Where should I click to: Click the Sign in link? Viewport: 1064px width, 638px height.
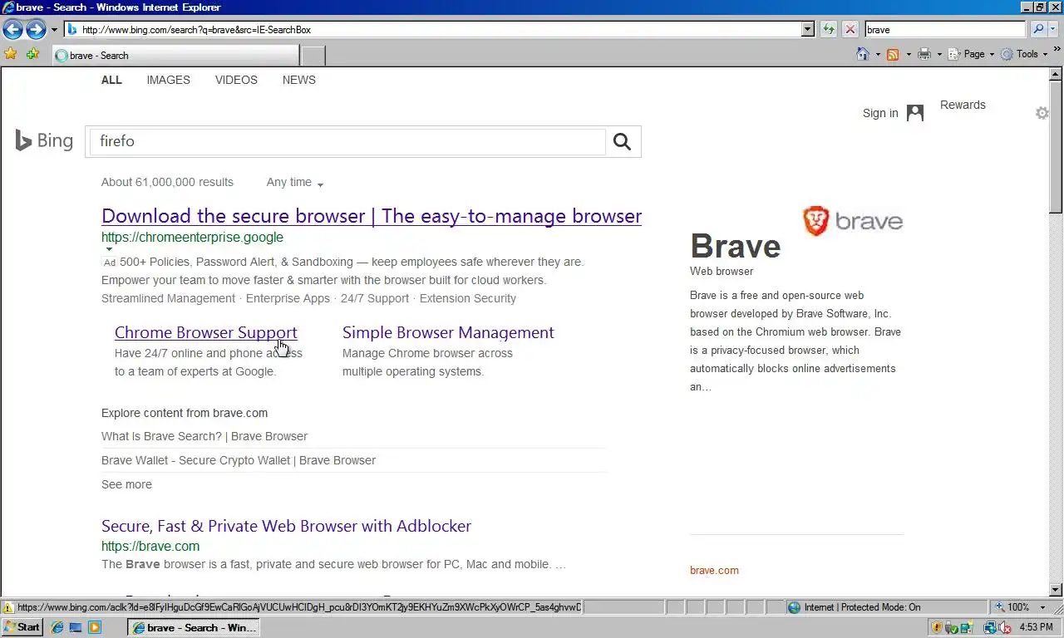click(x=880, y=113)
